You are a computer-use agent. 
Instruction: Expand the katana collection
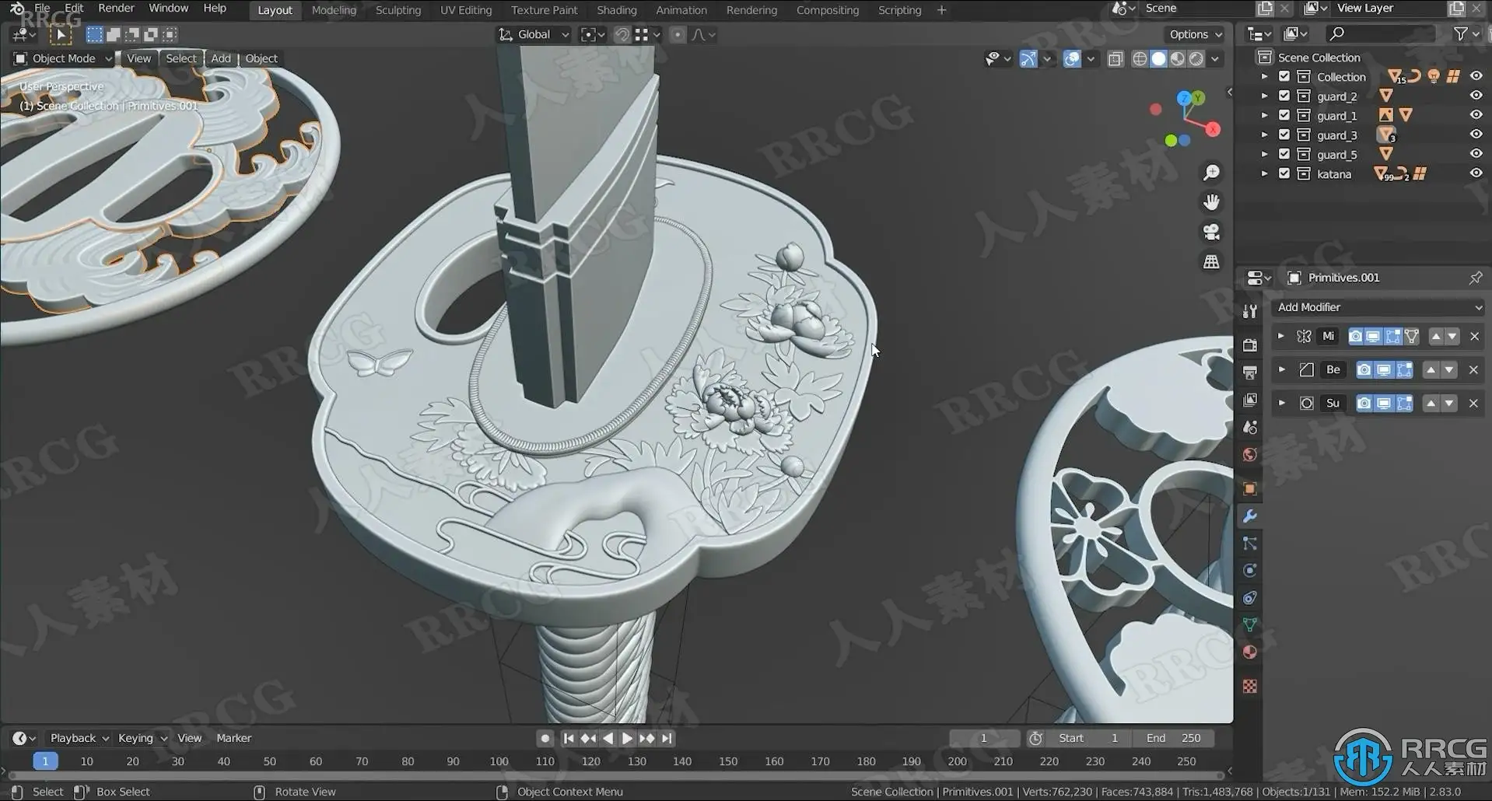(x=1264, y=173)
